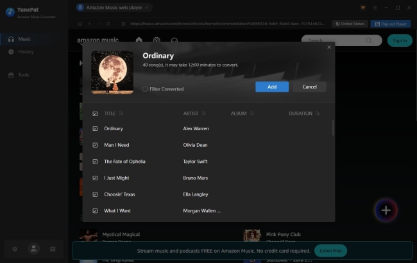417x263 pixels.
Task: Open the mail feedback icon
Action: click(53, 249)
